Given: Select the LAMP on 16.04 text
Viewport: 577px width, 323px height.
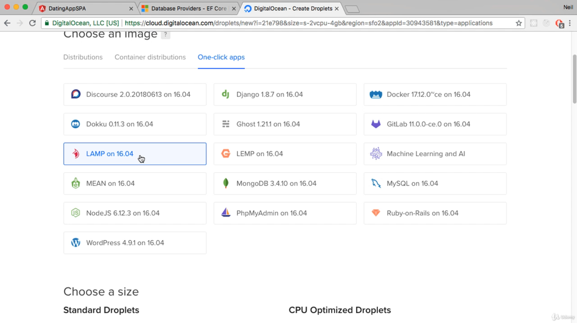Looking at the screenshot, I should tap(110, 154).
